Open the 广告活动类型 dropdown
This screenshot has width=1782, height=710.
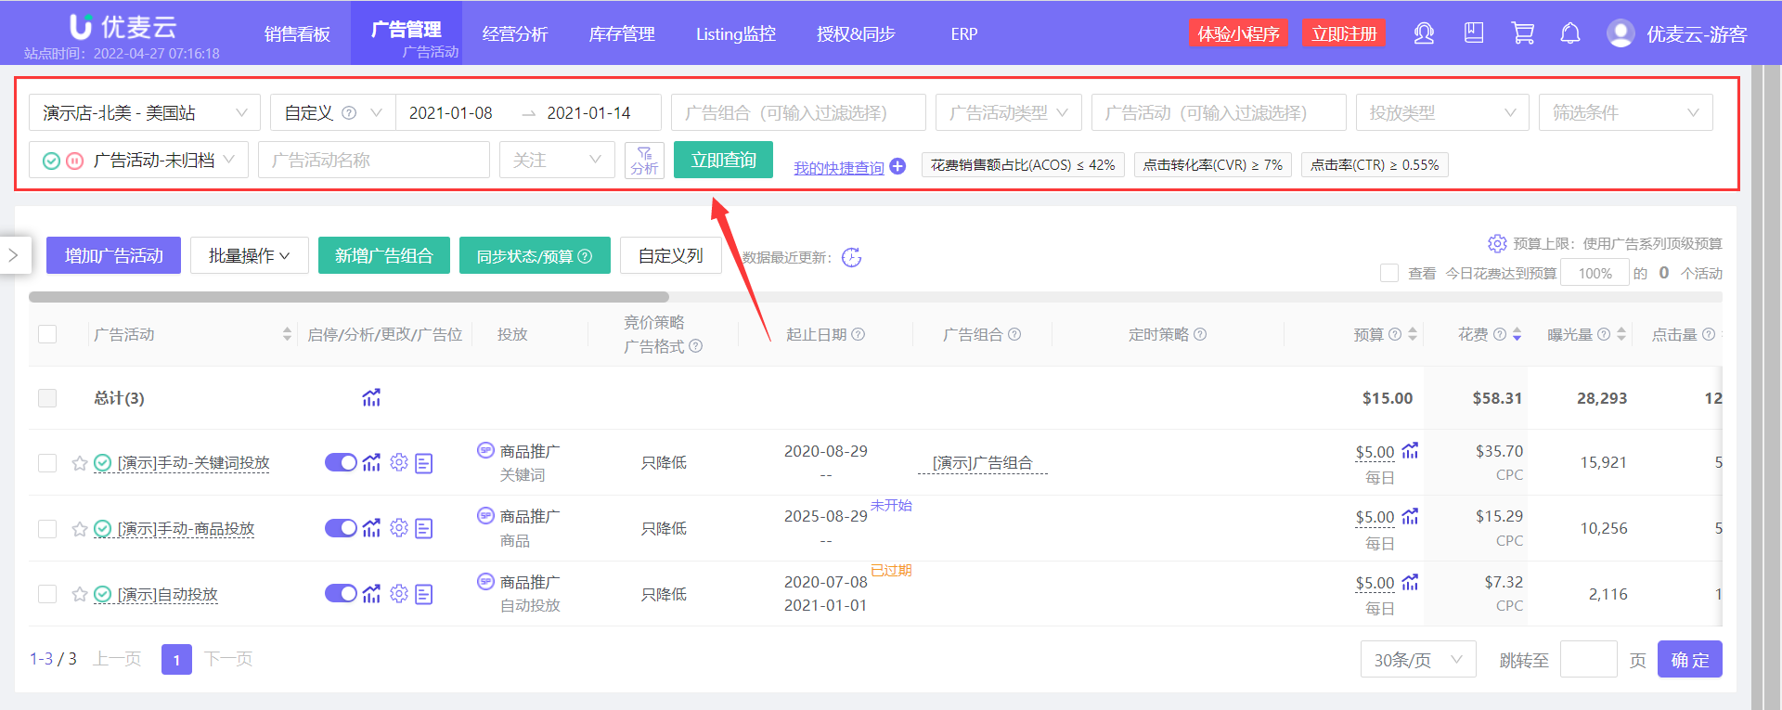(1009, 112)
